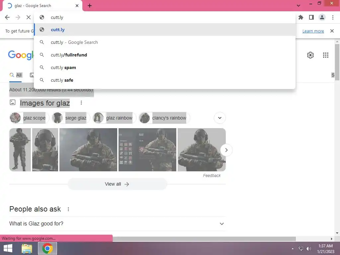Image resolution: width=340 pixels, height=255 pixels.
Task: Open the Google apps grid
Action: 325,55
